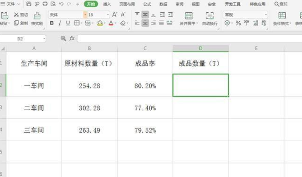Open Print Preview from quick access bar
This screenshot has width=302, height=177.
(x=53, y=4)
